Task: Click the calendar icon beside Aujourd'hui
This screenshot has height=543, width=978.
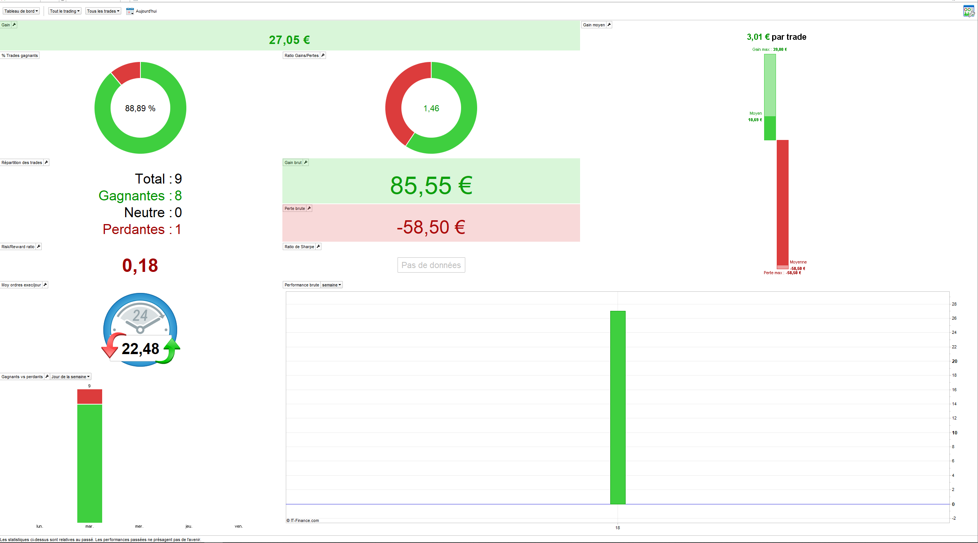Action: coord(130,11)
